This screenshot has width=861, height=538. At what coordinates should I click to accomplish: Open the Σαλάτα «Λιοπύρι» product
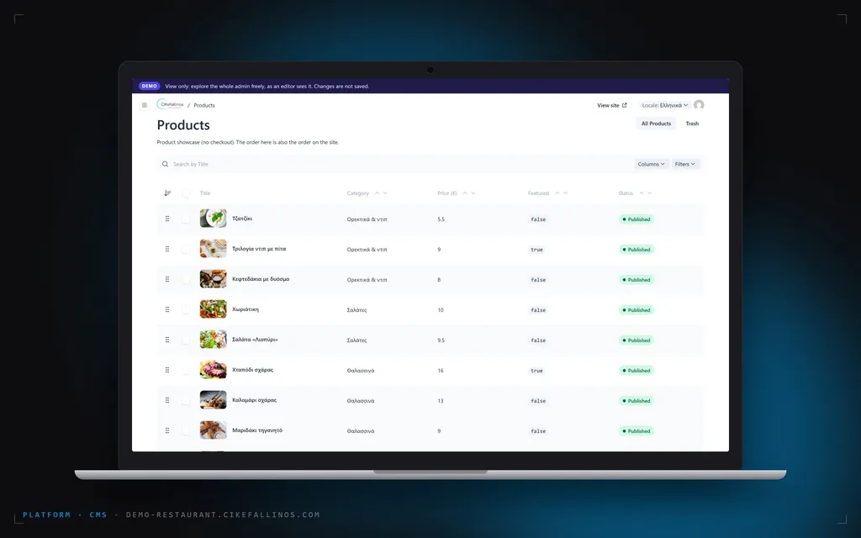255,340
